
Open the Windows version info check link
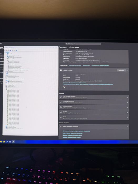coord(71,137)
